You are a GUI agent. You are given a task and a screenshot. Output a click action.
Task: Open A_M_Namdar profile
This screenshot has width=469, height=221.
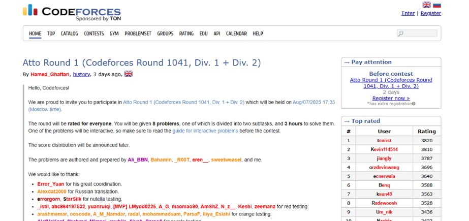(x=109, y=214)
